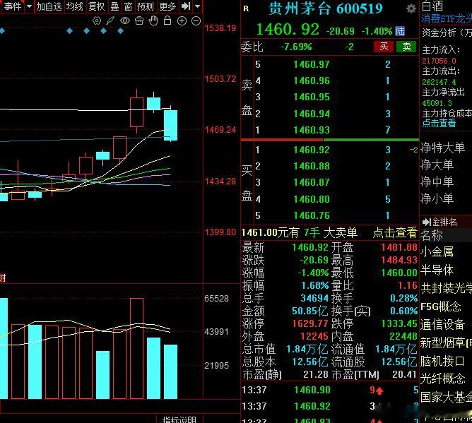Open the 更多 more menu
472x423 pixels.
click(x=167, y=6)
